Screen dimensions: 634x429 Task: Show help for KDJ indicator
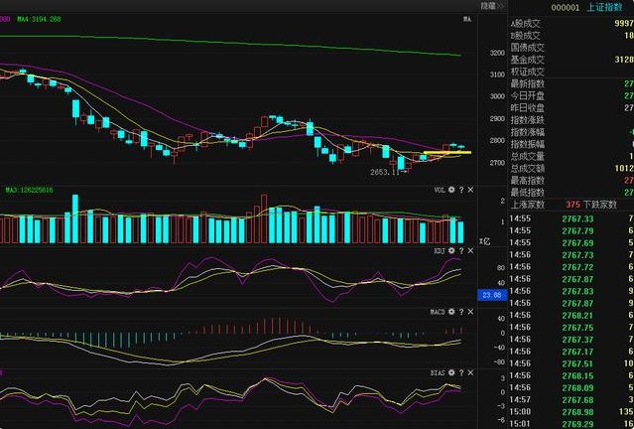coord(461,251)
